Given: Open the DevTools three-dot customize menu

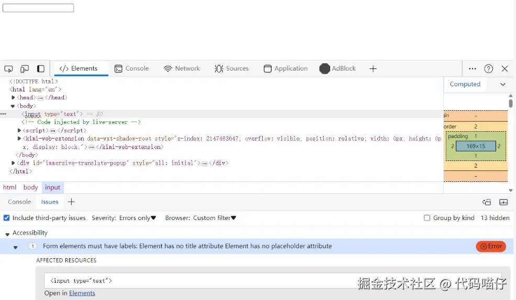Looking at the screenshot, I should [473, 68].
